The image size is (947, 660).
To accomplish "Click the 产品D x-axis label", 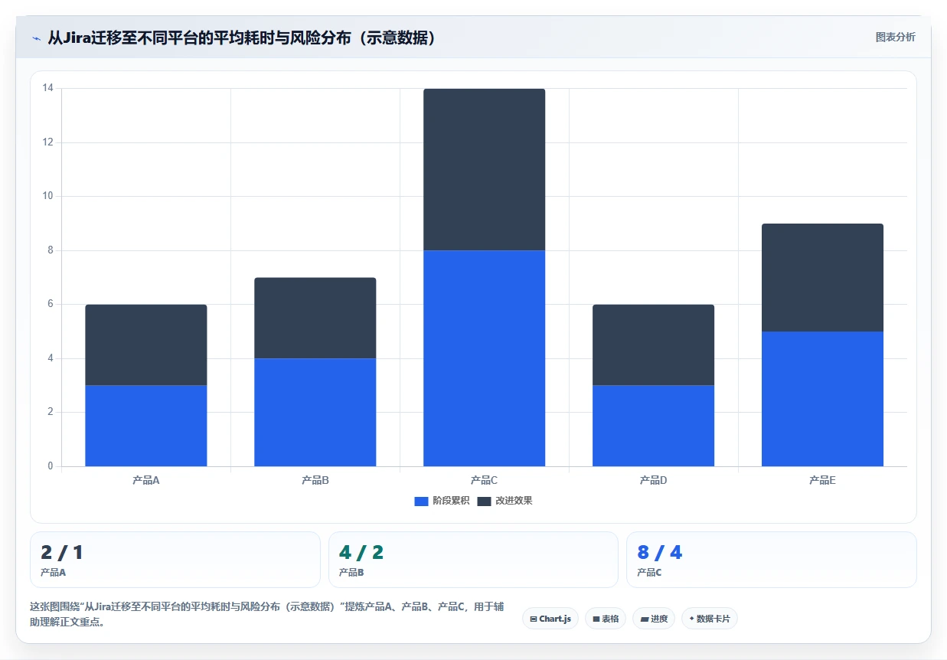I will pos(654,480).
